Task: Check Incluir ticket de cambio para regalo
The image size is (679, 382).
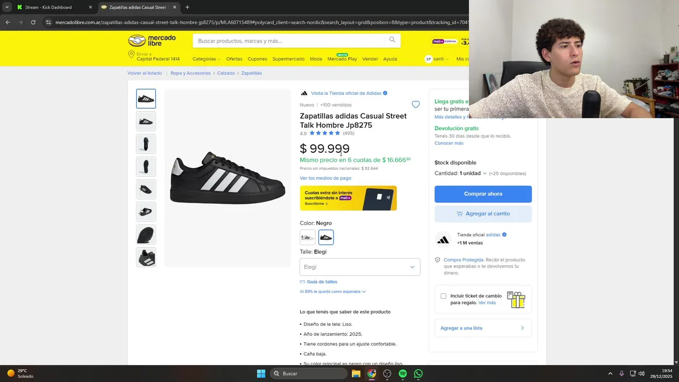Action: [443, 296]
